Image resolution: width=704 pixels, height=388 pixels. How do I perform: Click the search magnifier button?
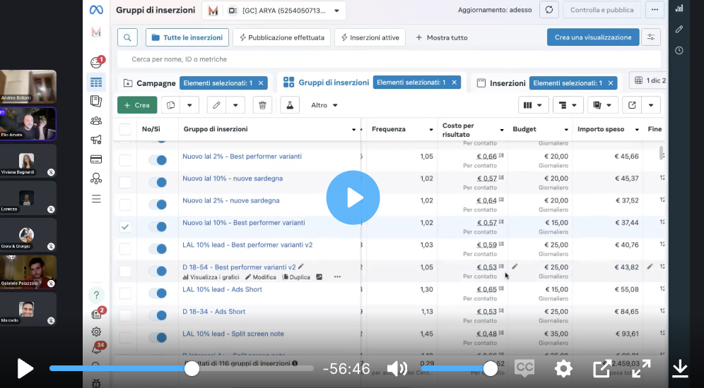127,37
